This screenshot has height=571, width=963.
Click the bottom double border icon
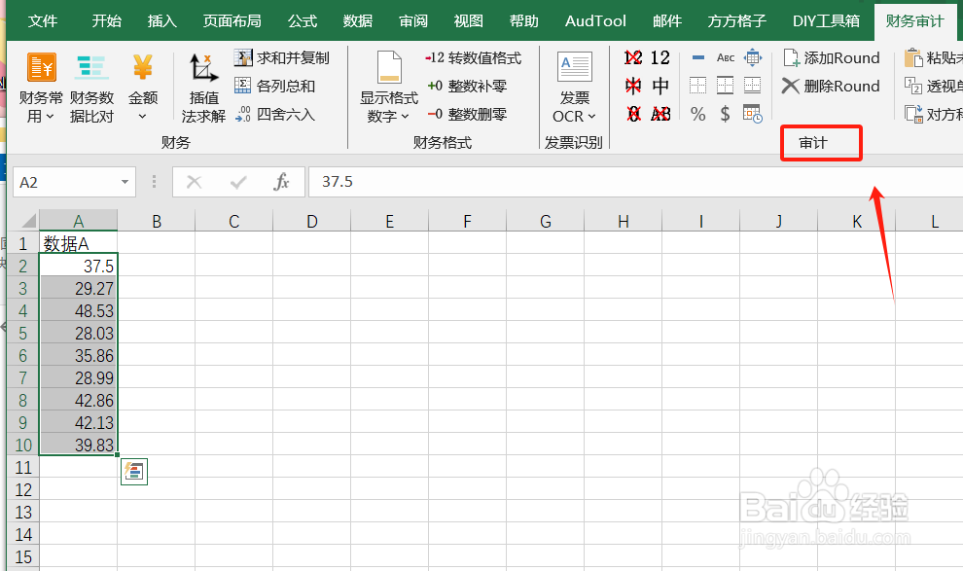coord(752,86)
